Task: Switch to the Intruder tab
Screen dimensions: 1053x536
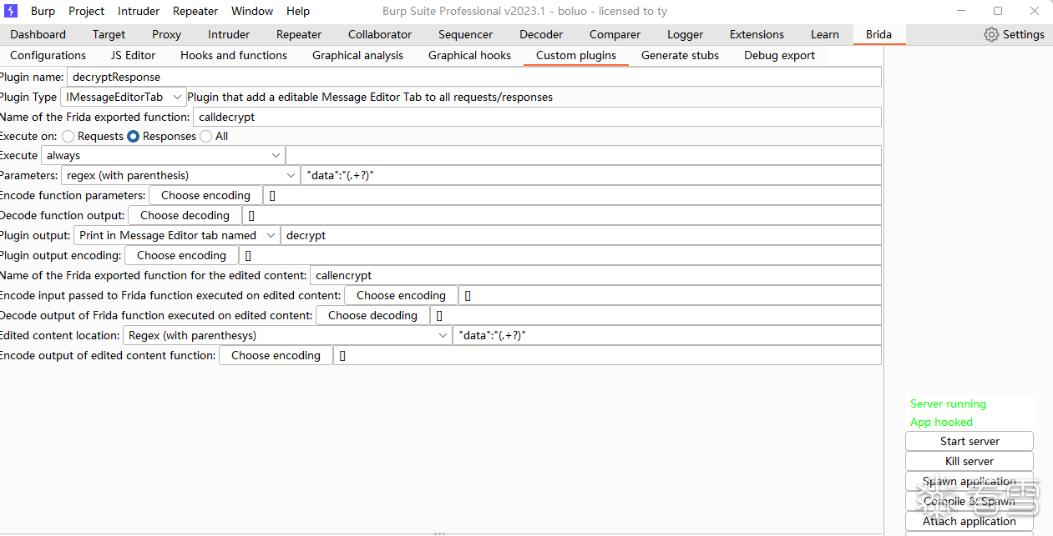Action: pos(229,34)
